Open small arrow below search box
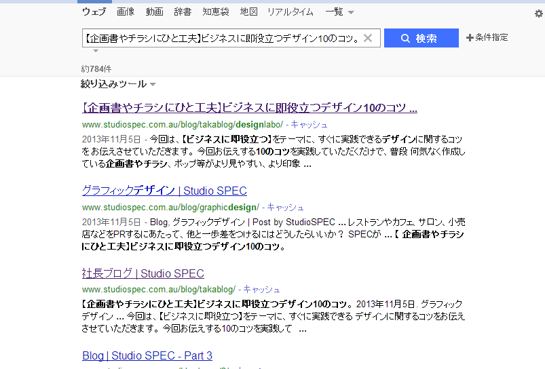Screen dimensions: 545x369 tap(96, 51)
